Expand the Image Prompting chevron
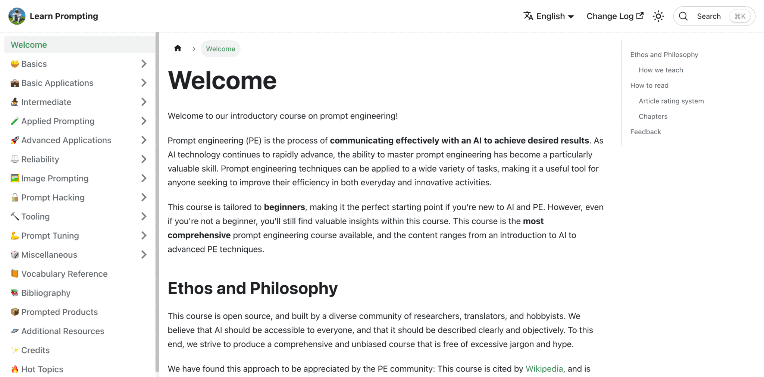This screenshot has width=764, height=377. [144, 178]
